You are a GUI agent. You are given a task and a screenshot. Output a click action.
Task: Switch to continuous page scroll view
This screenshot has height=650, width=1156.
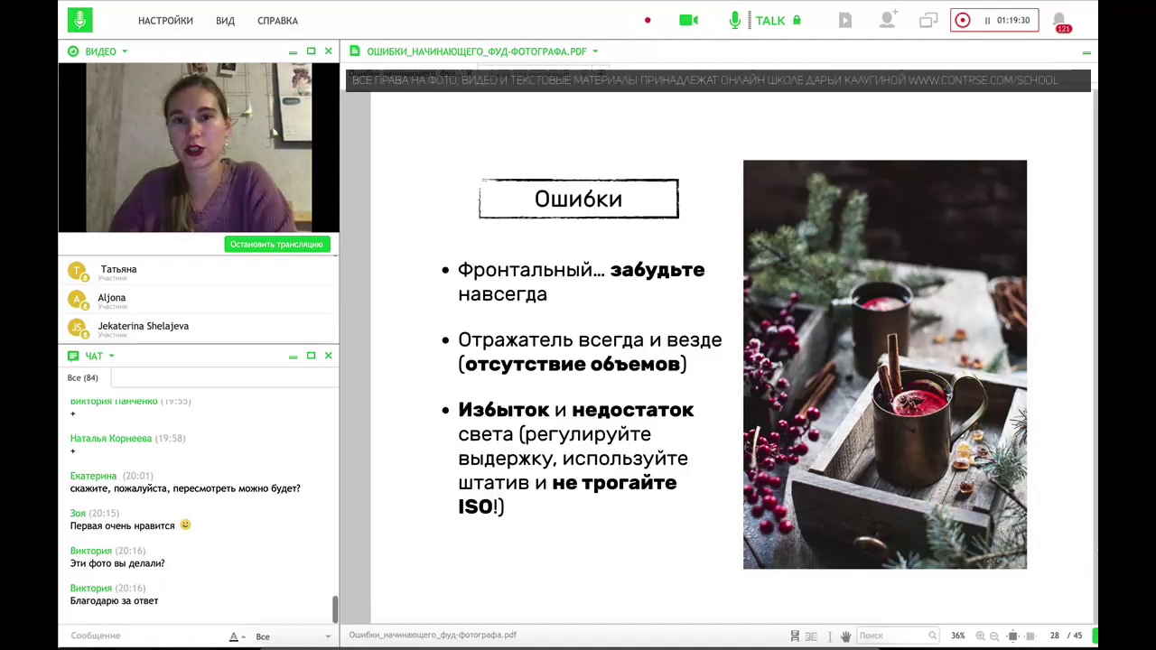[795, 636]
